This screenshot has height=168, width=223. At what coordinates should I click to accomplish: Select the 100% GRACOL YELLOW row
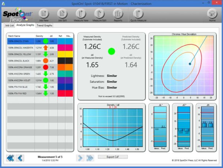[40, 54]
